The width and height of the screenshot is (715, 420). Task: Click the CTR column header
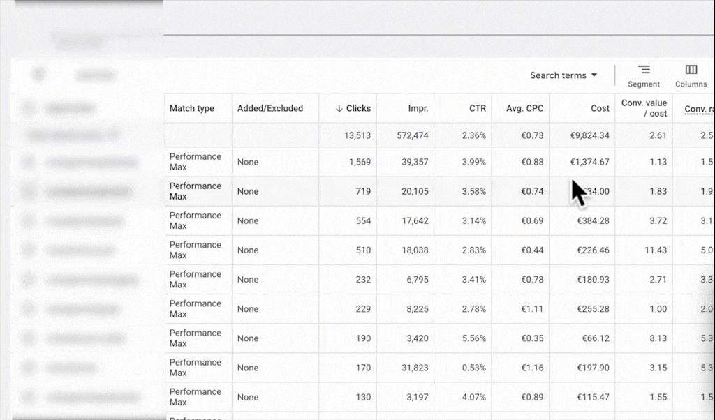[x=477, y=109]
